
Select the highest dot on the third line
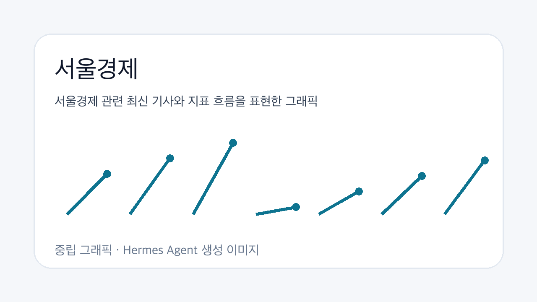click(x=233, y=143)
